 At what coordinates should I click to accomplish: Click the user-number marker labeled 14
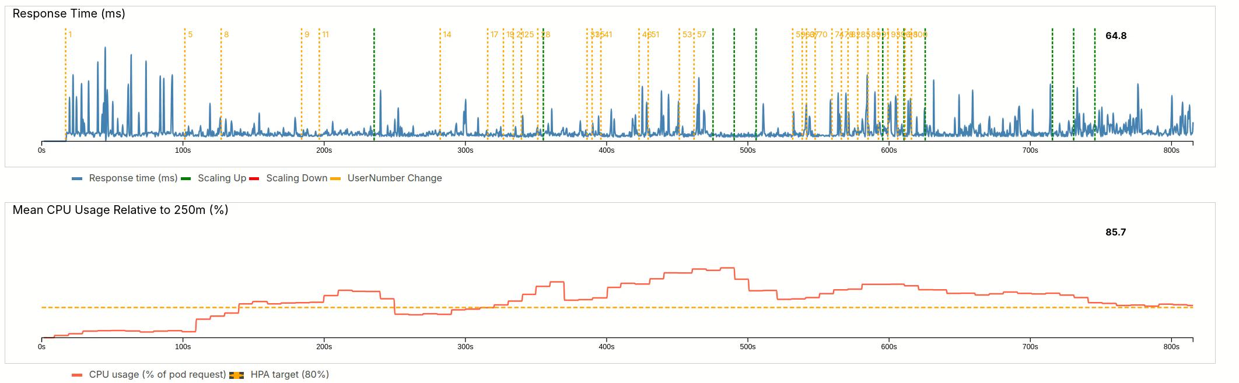click(x=447, y=35)
